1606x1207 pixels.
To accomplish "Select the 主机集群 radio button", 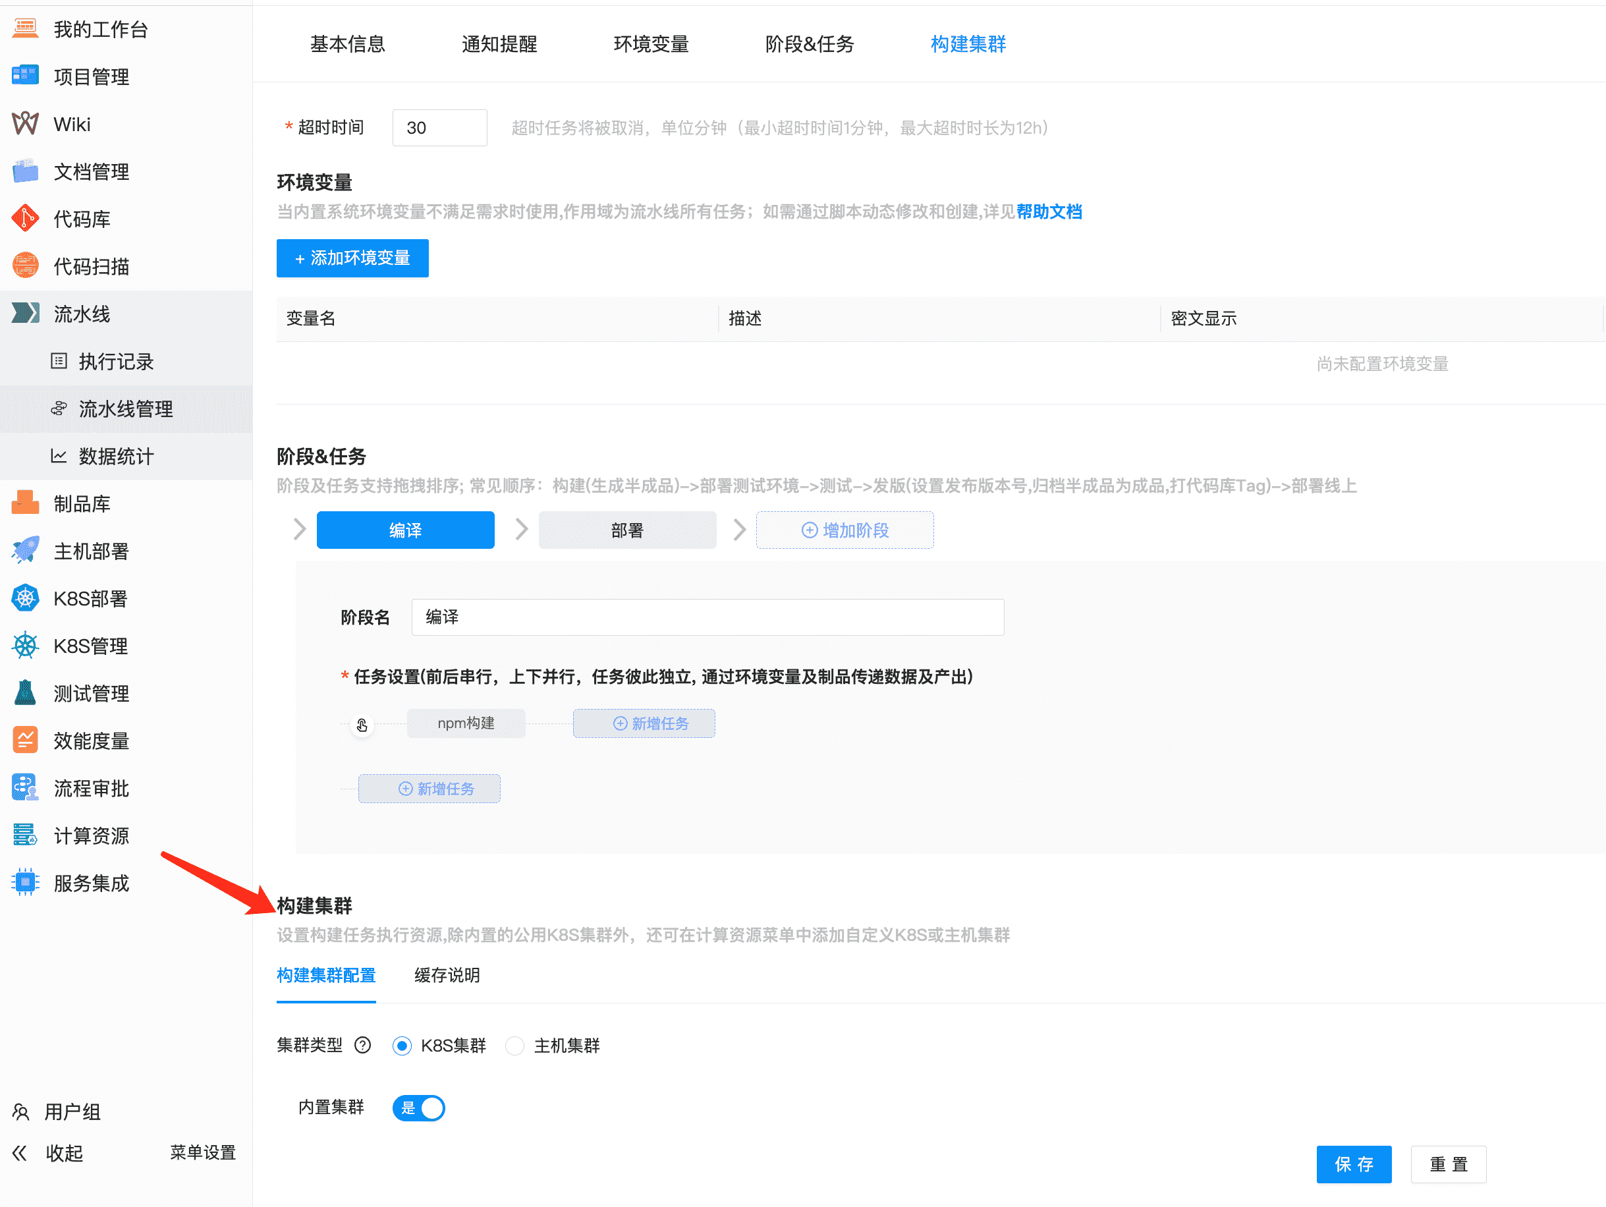I will (514, 1046).
